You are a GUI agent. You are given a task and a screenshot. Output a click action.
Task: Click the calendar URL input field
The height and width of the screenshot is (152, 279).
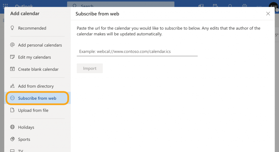tap(137, 51)
